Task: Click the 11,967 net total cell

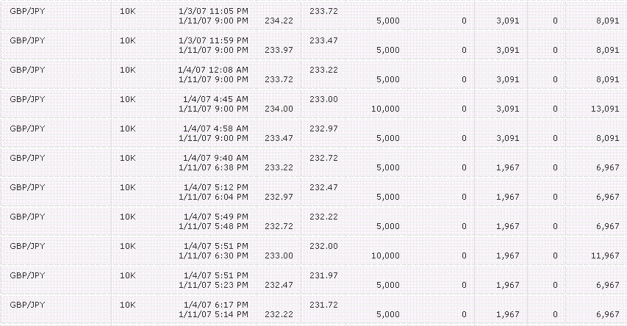Action: 605,256
